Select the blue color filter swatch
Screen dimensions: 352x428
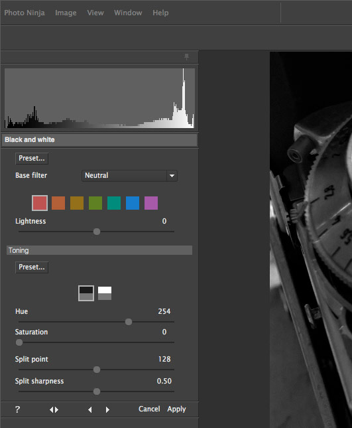tap(133, 203)
